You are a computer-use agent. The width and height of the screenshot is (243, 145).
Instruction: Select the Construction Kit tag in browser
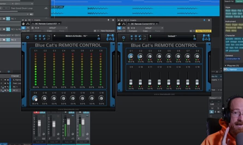[233, 59]
